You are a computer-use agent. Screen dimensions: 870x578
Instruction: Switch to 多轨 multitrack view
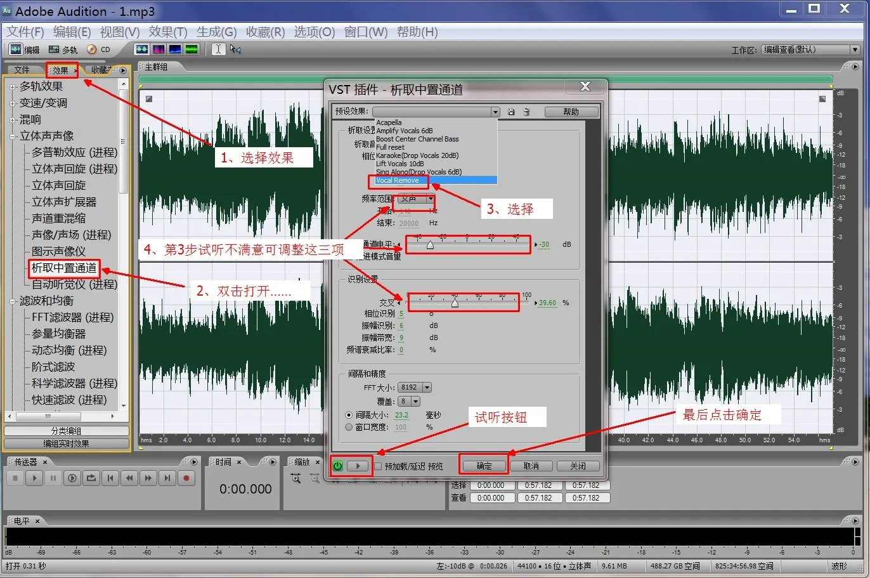63,49
